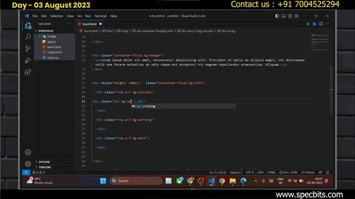Open the Selection menu
Viewport: 355px width, 199px height.
57,16
